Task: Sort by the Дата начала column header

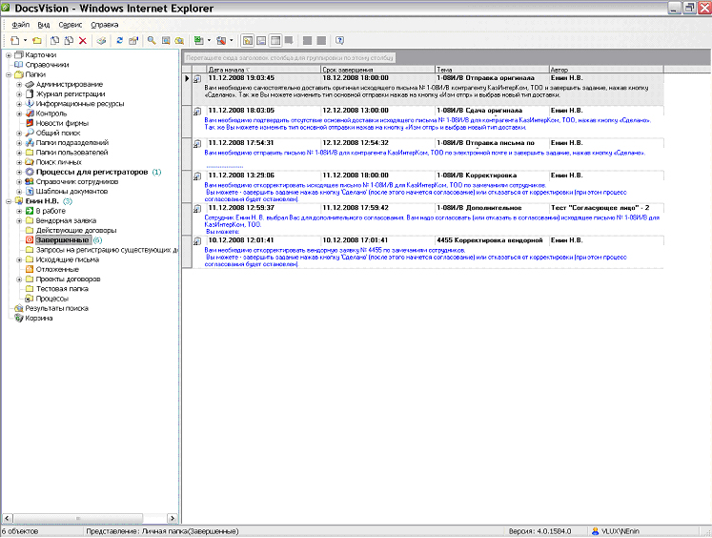Action: pyautogui.click(x=229, y=70)
